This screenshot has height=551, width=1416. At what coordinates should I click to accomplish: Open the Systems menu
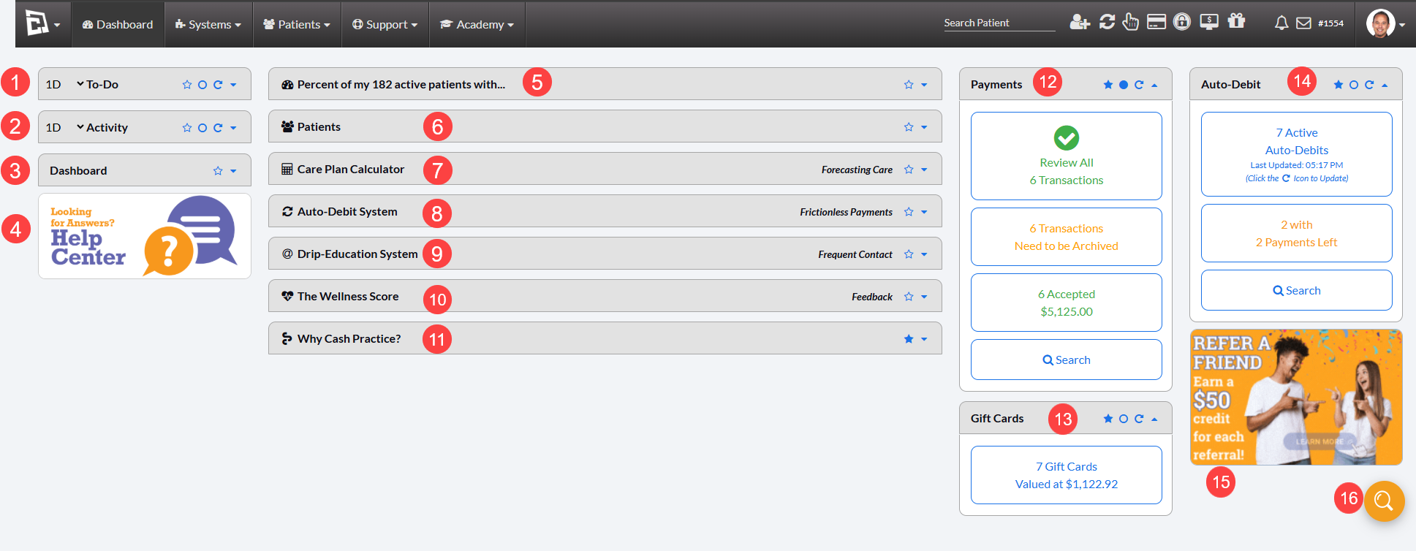pos(208,24)
